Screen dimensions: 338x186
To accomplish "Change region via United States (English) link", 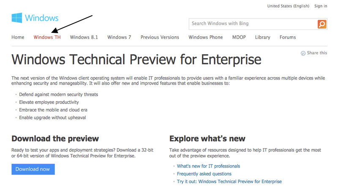I will (x=288, y=6).
